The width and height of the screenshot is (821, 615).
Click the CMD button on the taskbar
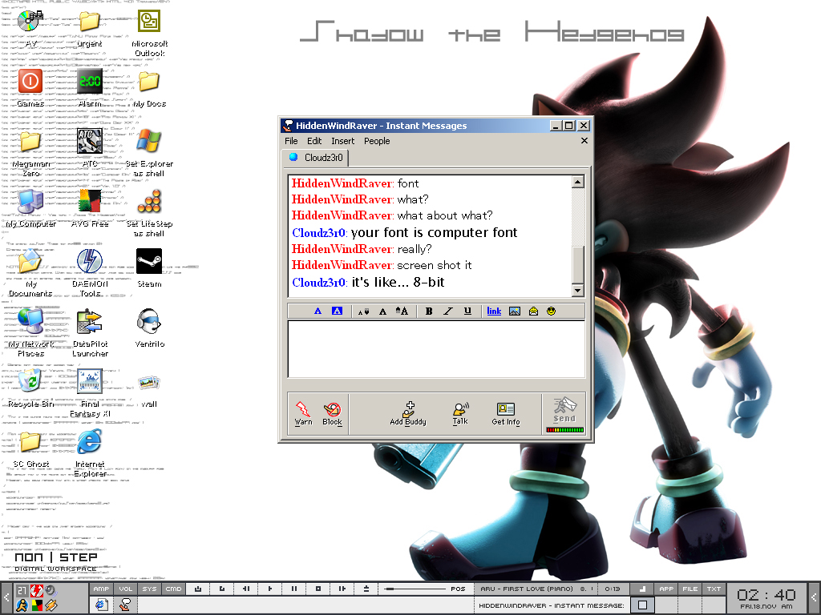(173, 589)
